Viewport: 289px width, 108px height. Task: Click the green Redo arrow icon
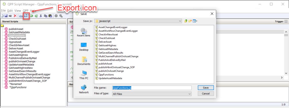(x=36, y=16)
